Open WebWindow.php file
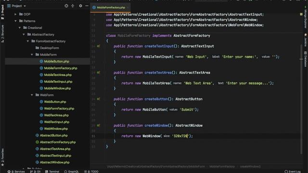308x173 pixels. (53, 129)
